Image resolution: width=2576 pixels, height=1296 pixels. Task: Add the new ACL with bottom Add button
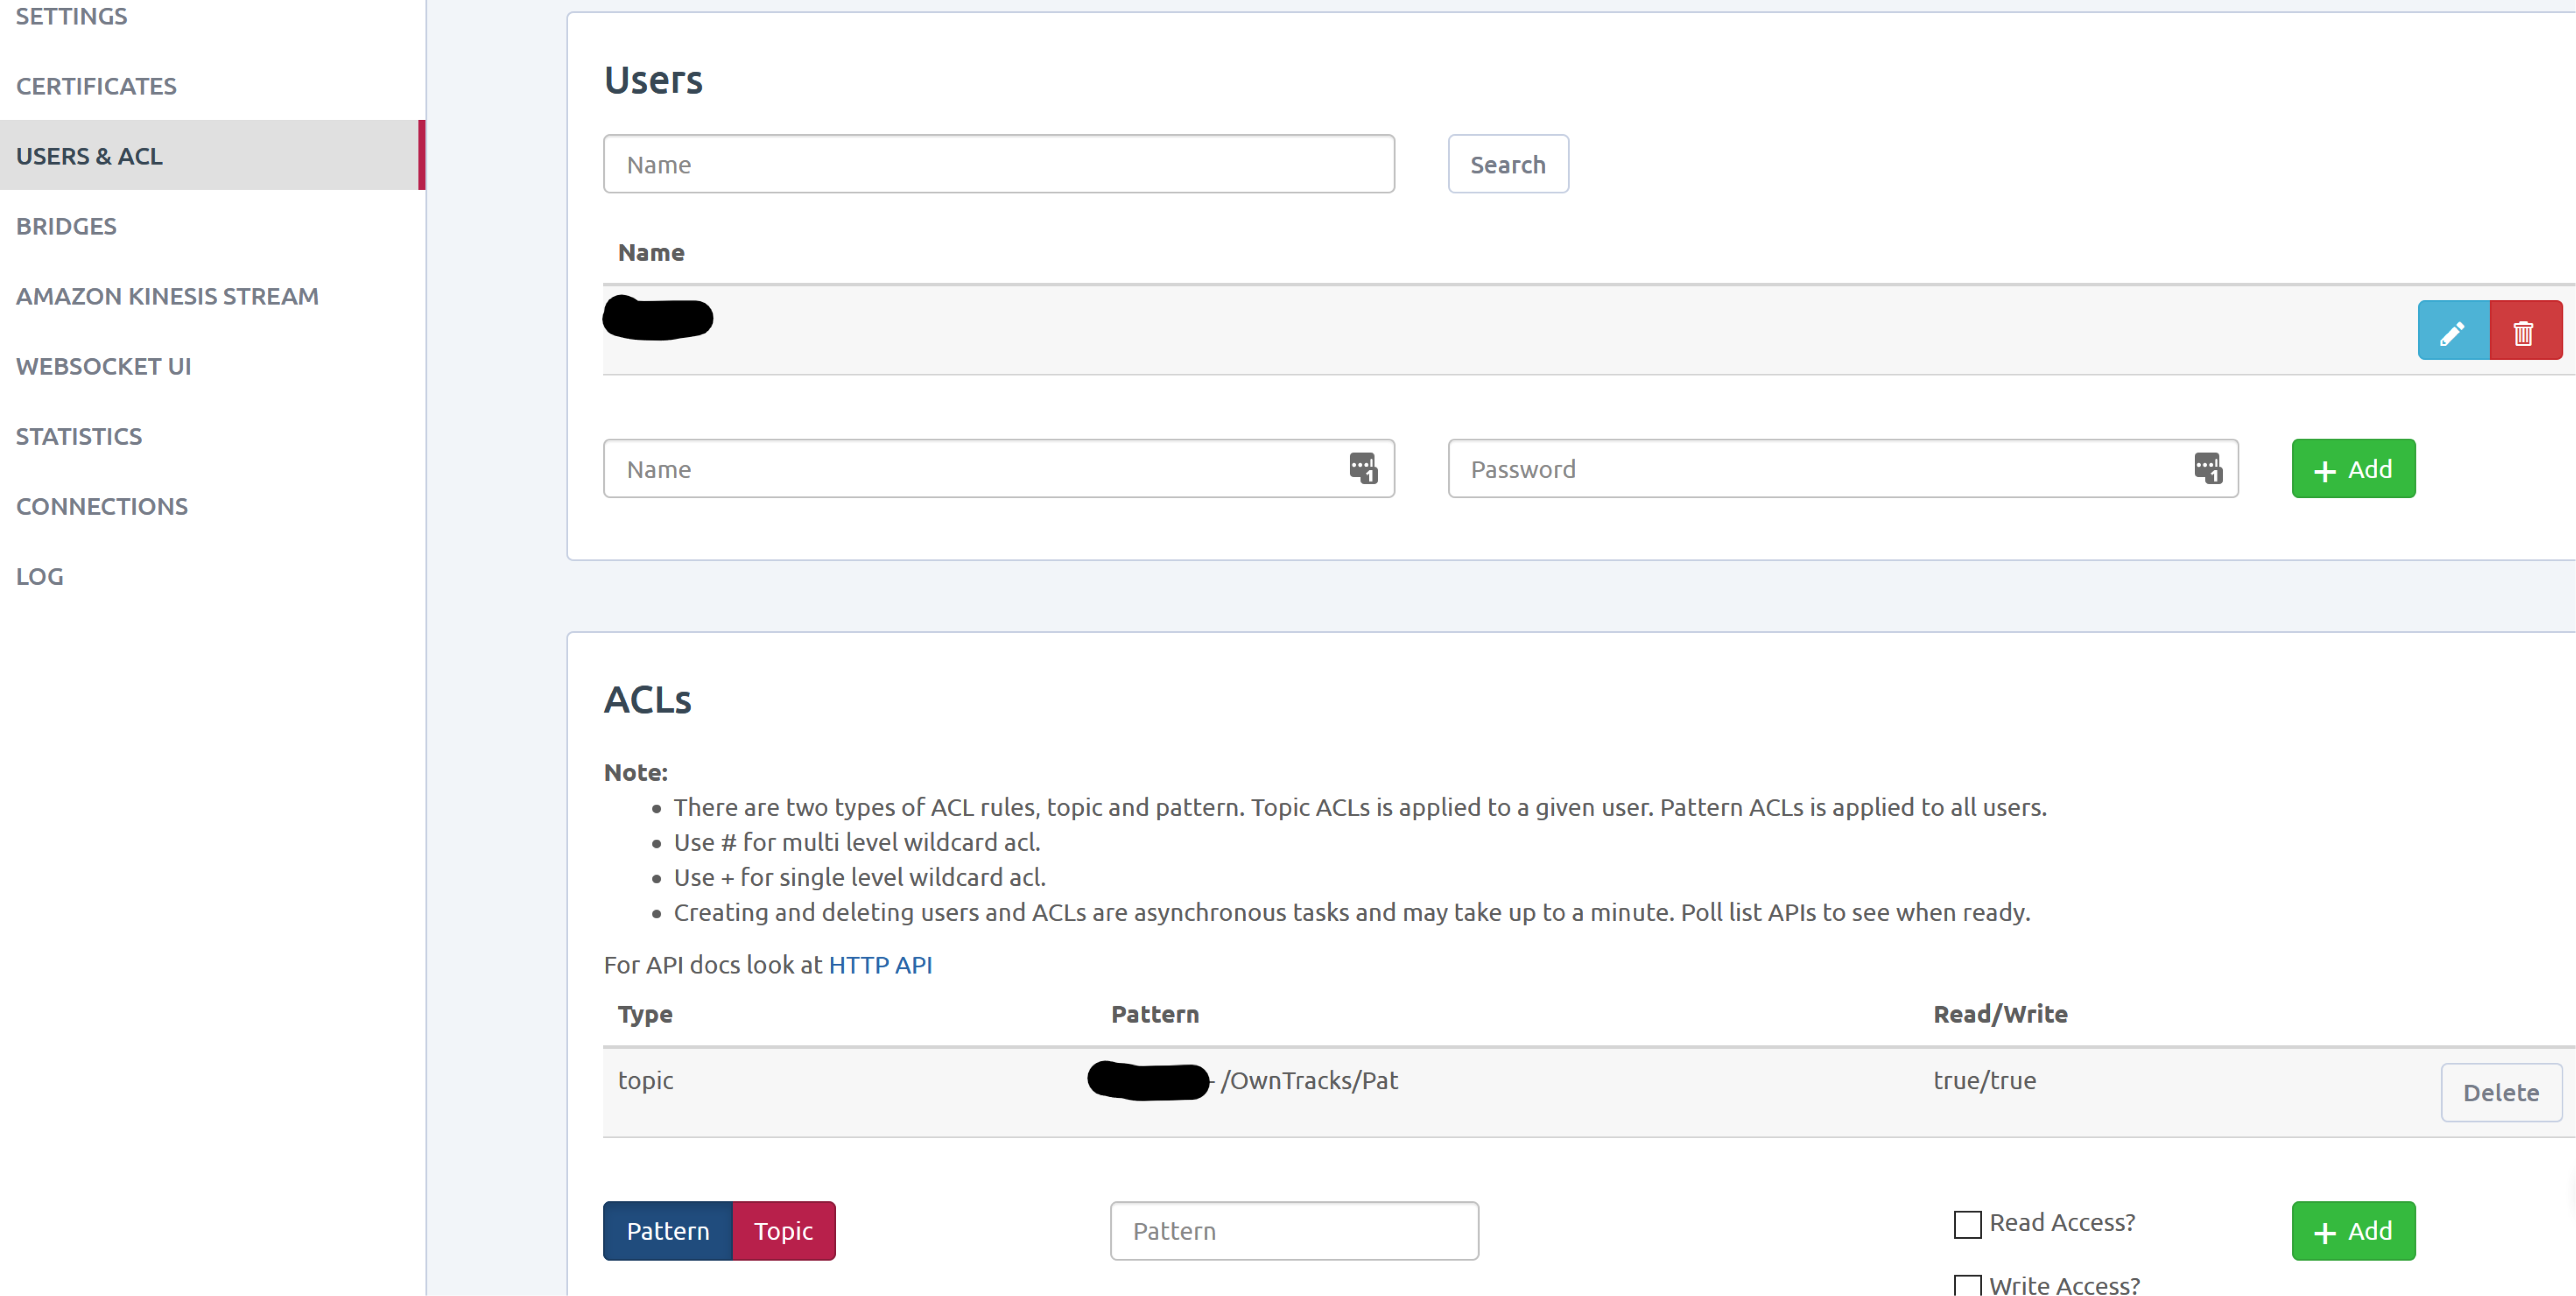point(2353,1231)
